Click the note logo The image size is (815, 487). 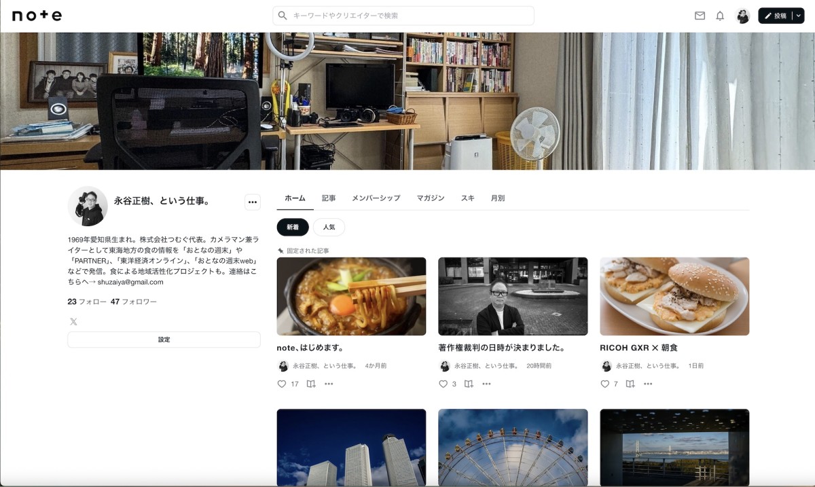[35, 15]
